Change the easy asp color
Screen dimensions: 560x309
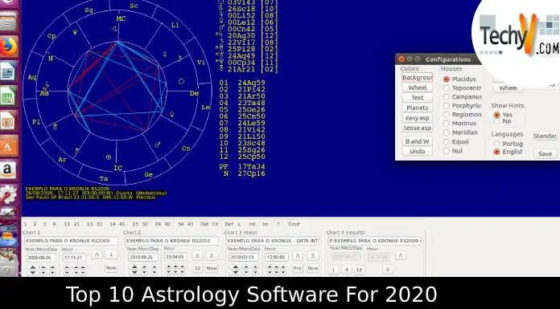pos(417,118)
